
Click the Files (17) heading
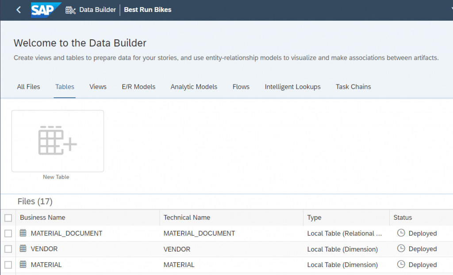click(x=35, y=201)
